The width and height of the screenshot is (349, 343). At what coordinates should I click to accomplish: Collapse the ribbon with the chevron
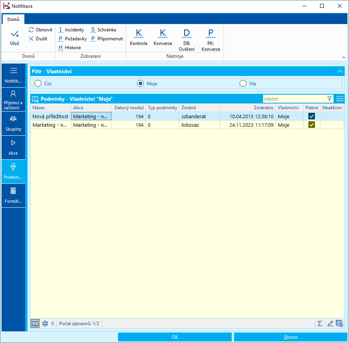tap(343, 57)
